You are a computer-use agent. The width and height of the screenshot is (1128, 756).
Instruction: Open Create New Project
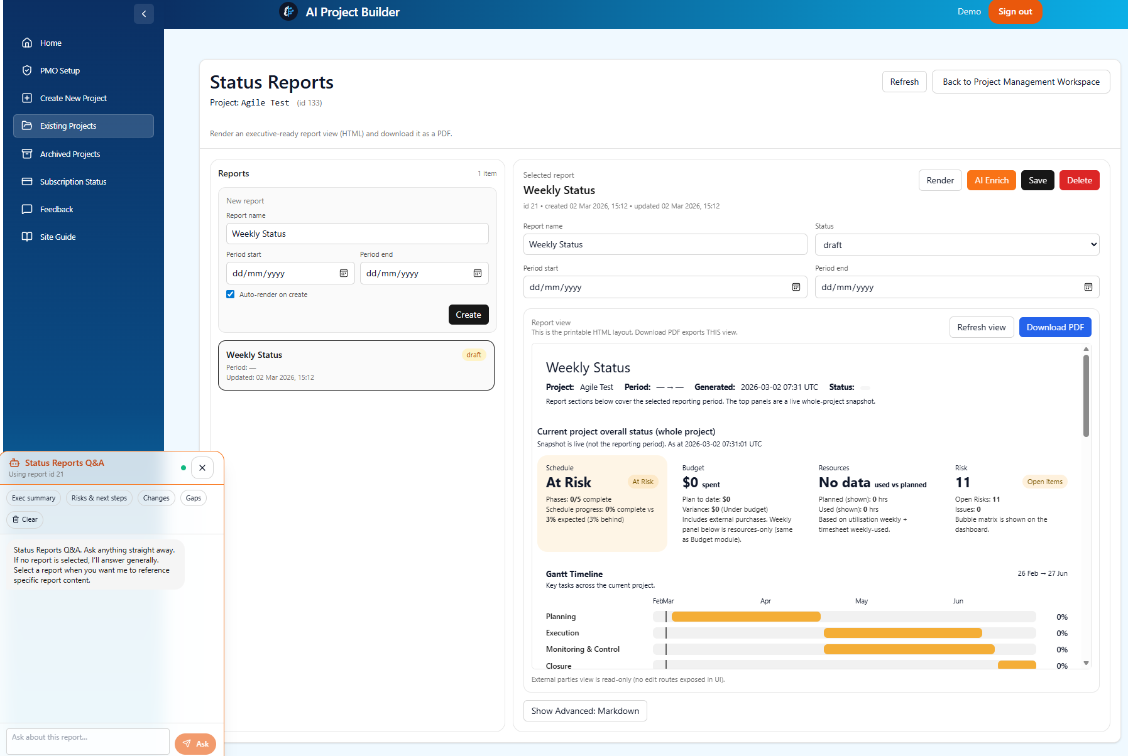pyautogui.click(x=84, y=98)
